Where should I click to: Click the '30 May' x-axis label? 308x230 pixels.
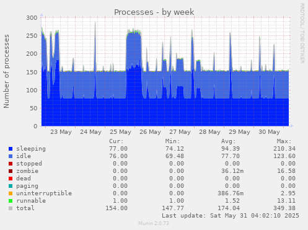pyautogui.click(x=269, y=132)
